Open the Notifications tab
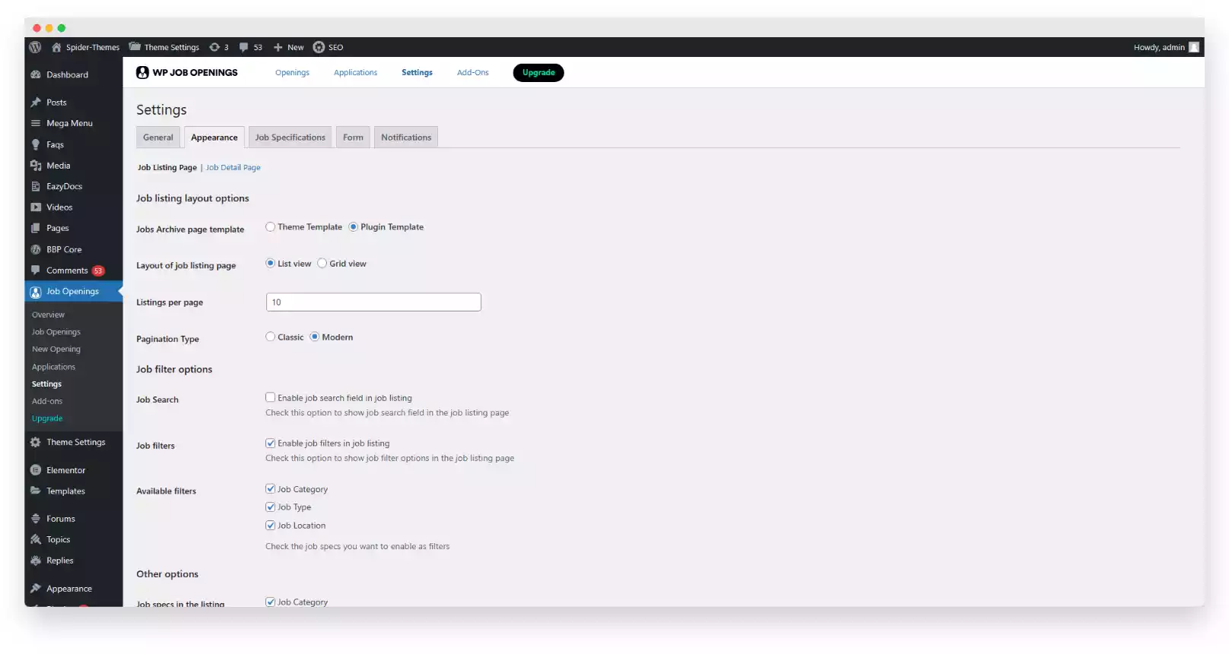 pos(406,137)
